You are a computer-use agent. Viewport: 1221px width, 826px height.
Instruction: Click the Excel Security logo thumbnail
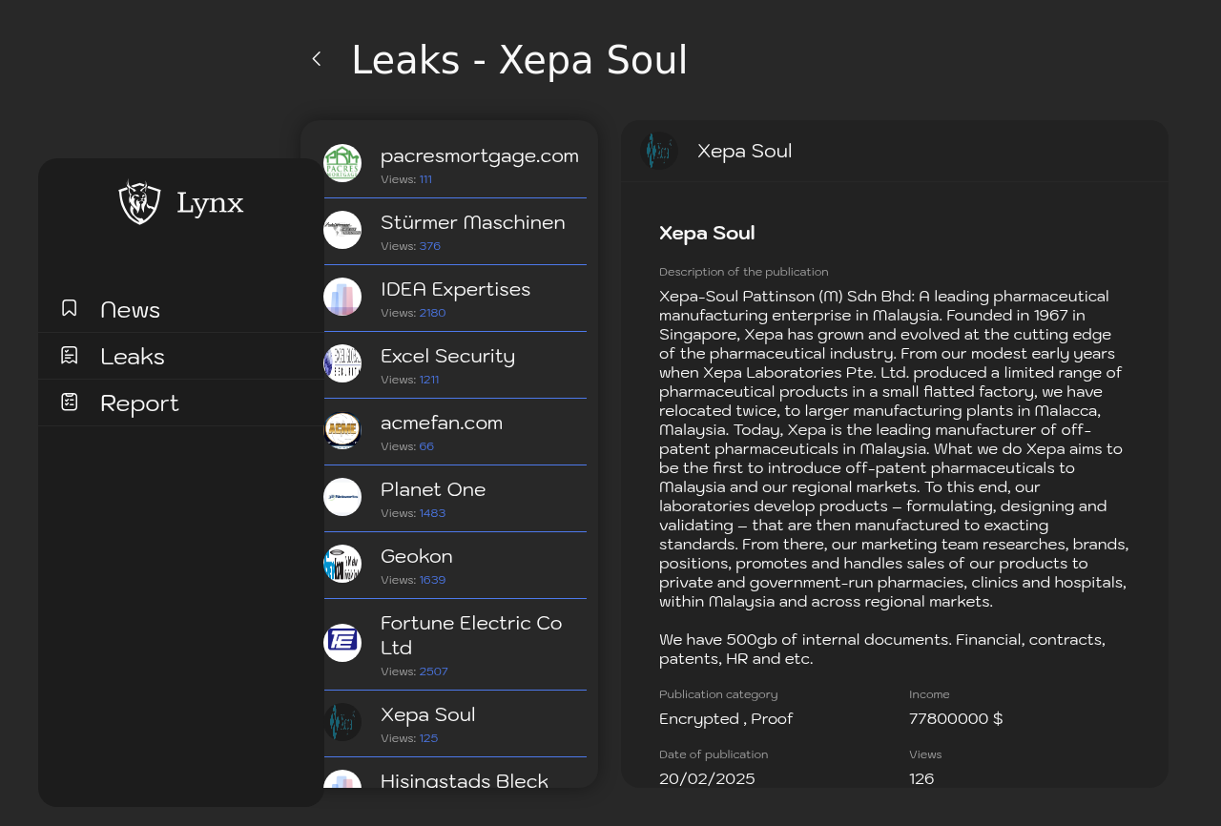point(342,363)
